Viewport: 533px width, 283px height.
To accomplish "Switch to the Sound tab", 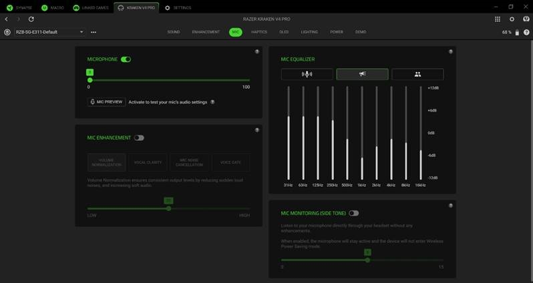I will click(174, 32).
